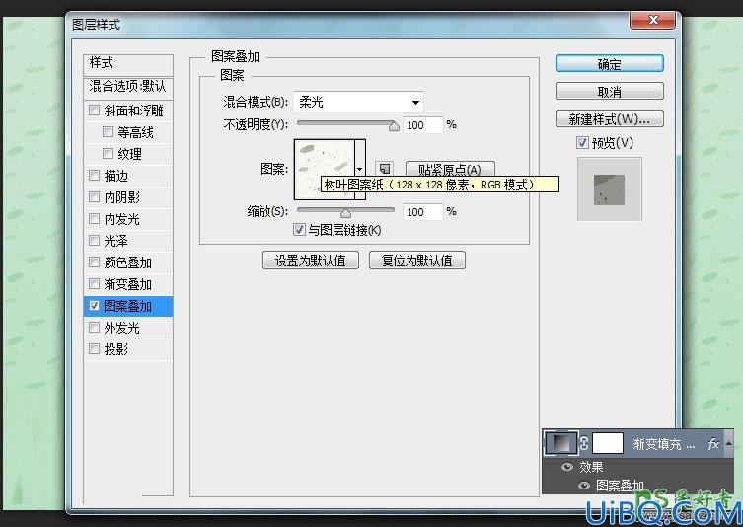Select the 斜面和浮雕 entry label
Screen dimensions: 743x527
pos(133,111)
